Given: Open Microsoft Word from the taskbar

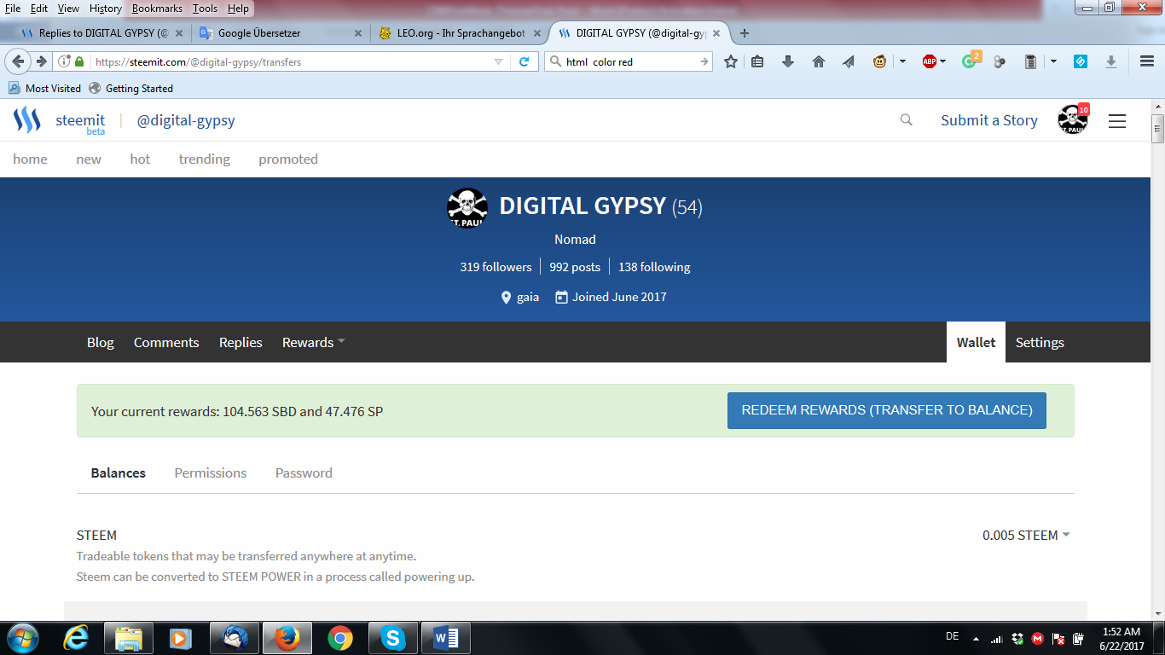Looking at the screenshot, I should 445,638.
